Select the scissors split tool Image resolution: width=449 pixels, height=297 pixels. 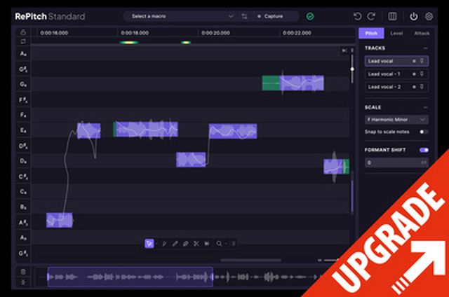point(196,244)
